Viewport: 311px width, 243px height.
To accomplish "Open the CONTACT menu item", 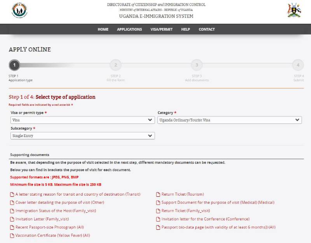I will click(x=207, y=30).
